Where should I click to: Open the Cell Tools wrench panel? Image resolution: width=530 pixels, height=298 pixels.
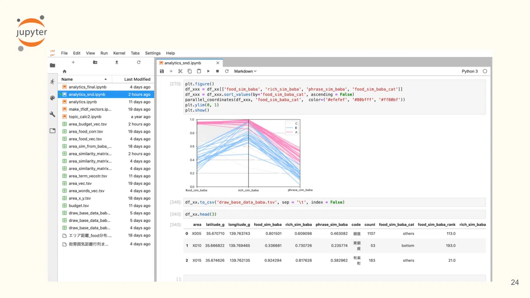53,114
